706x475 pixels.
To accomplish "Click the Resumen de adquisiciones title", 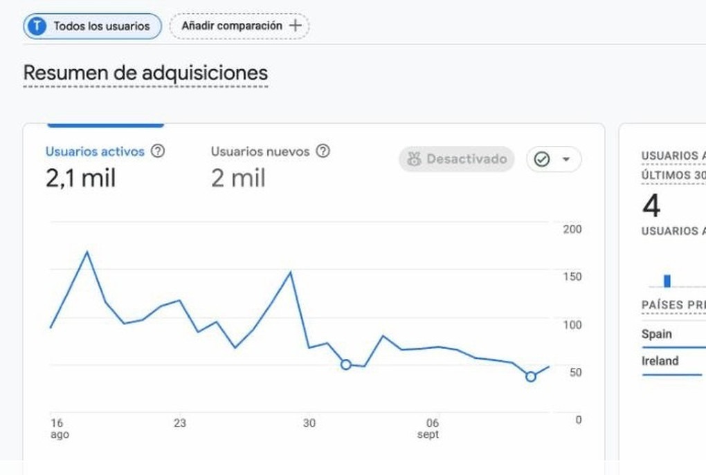I will (x=145, y=73).
